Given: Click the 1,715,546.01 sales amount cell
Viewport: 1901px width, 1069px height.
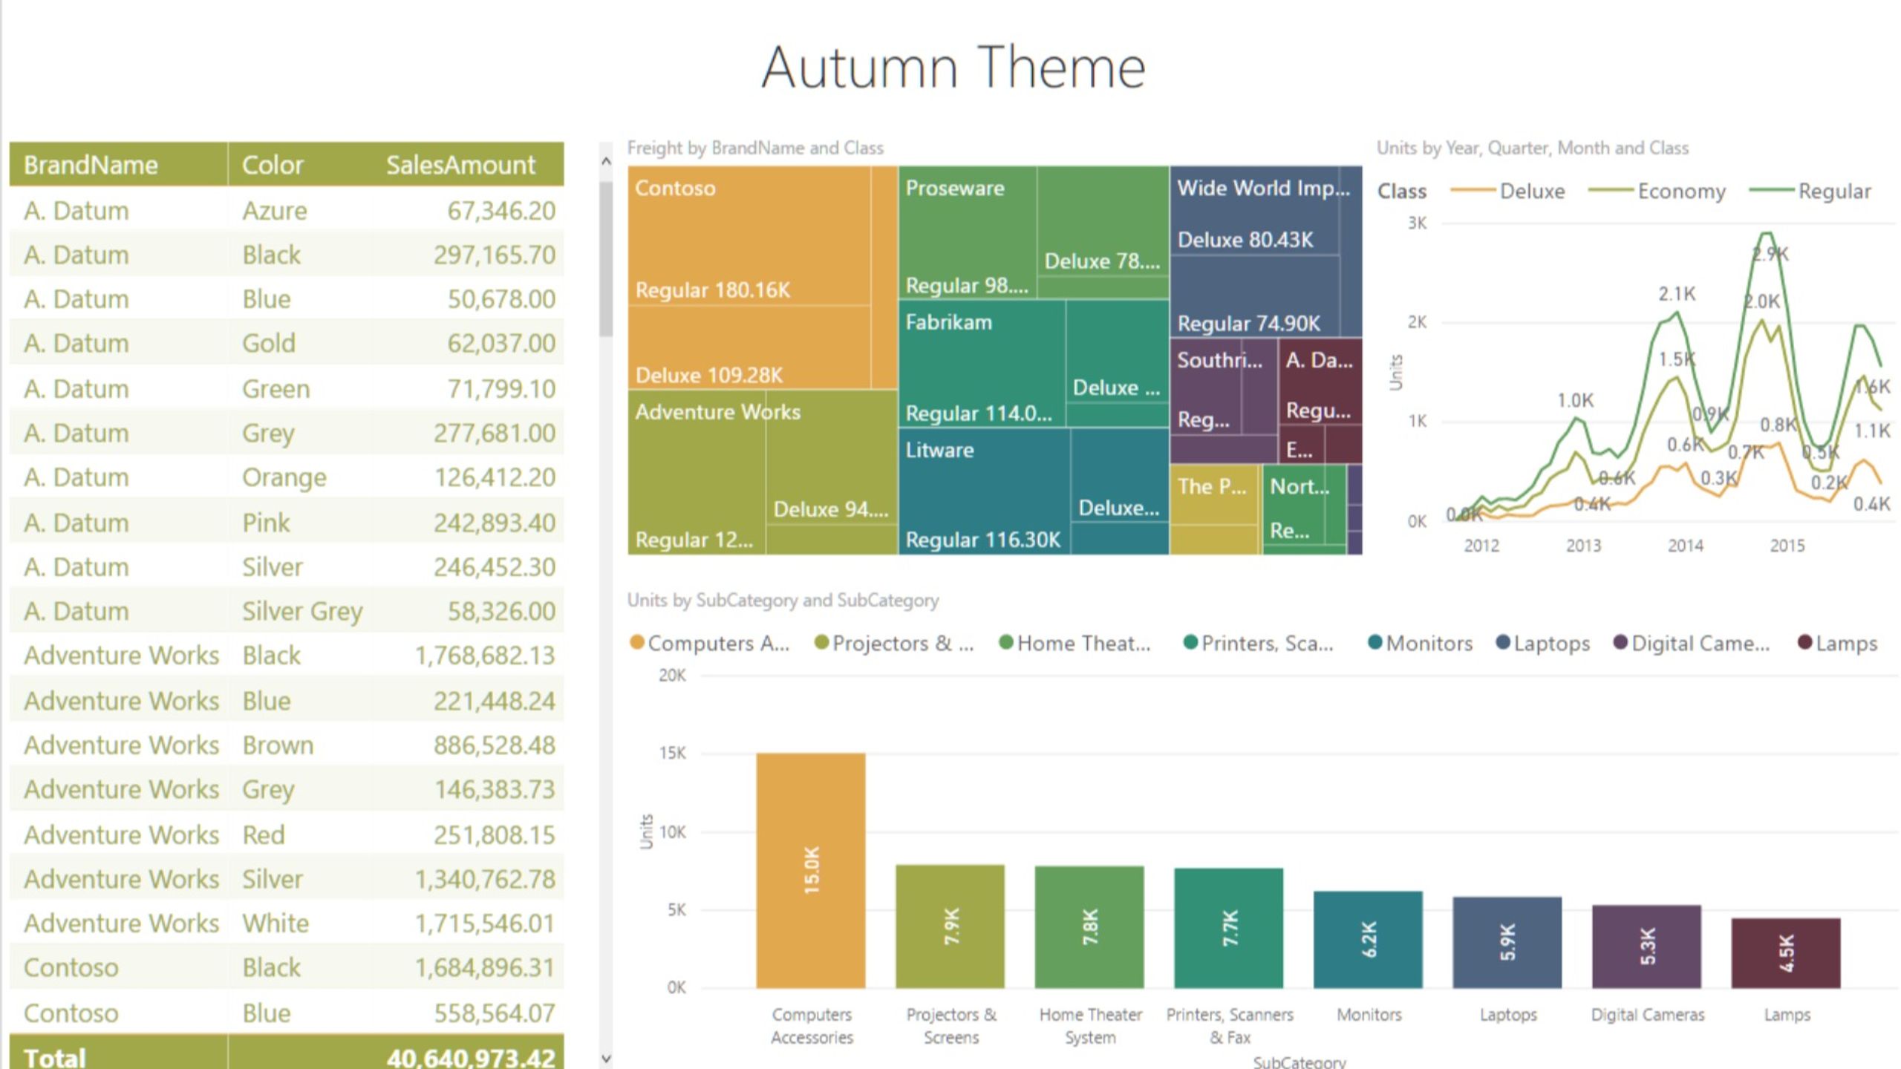Looking at the screenshot, I should 485,923.
